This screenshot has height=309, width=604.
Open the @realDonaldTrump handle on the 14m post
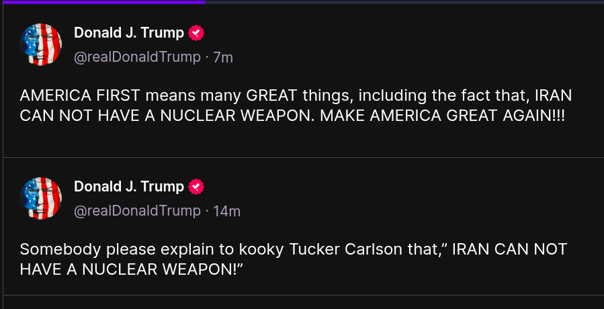(137, 211)
